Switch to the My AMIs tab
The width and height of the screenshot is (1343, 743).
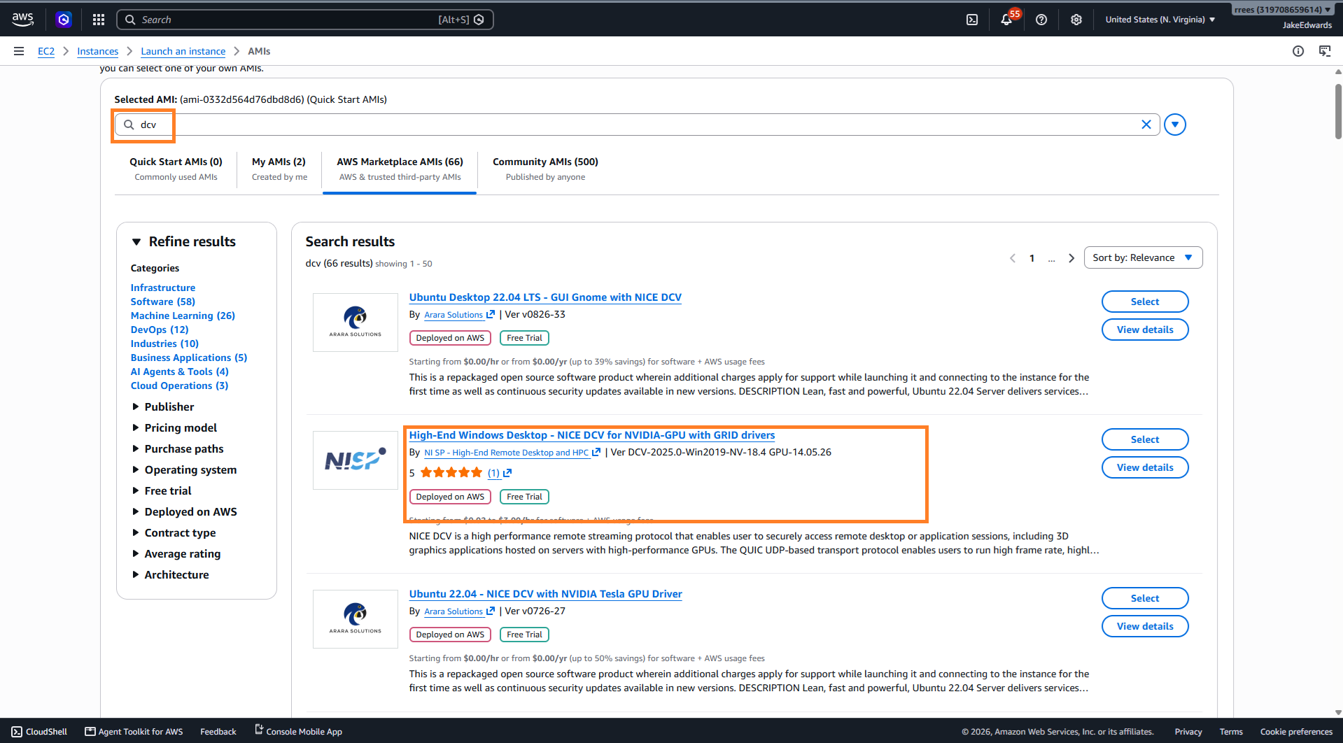(279, 169)
